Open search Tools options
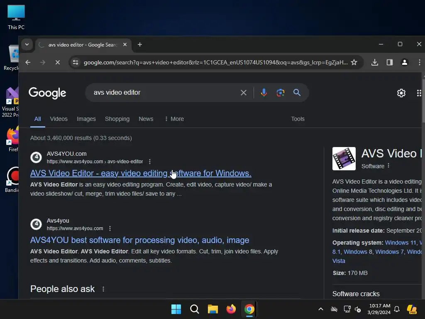425x319 pixels. (298, 119)
